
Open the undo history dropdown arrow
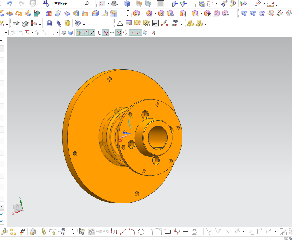(16, 3)
